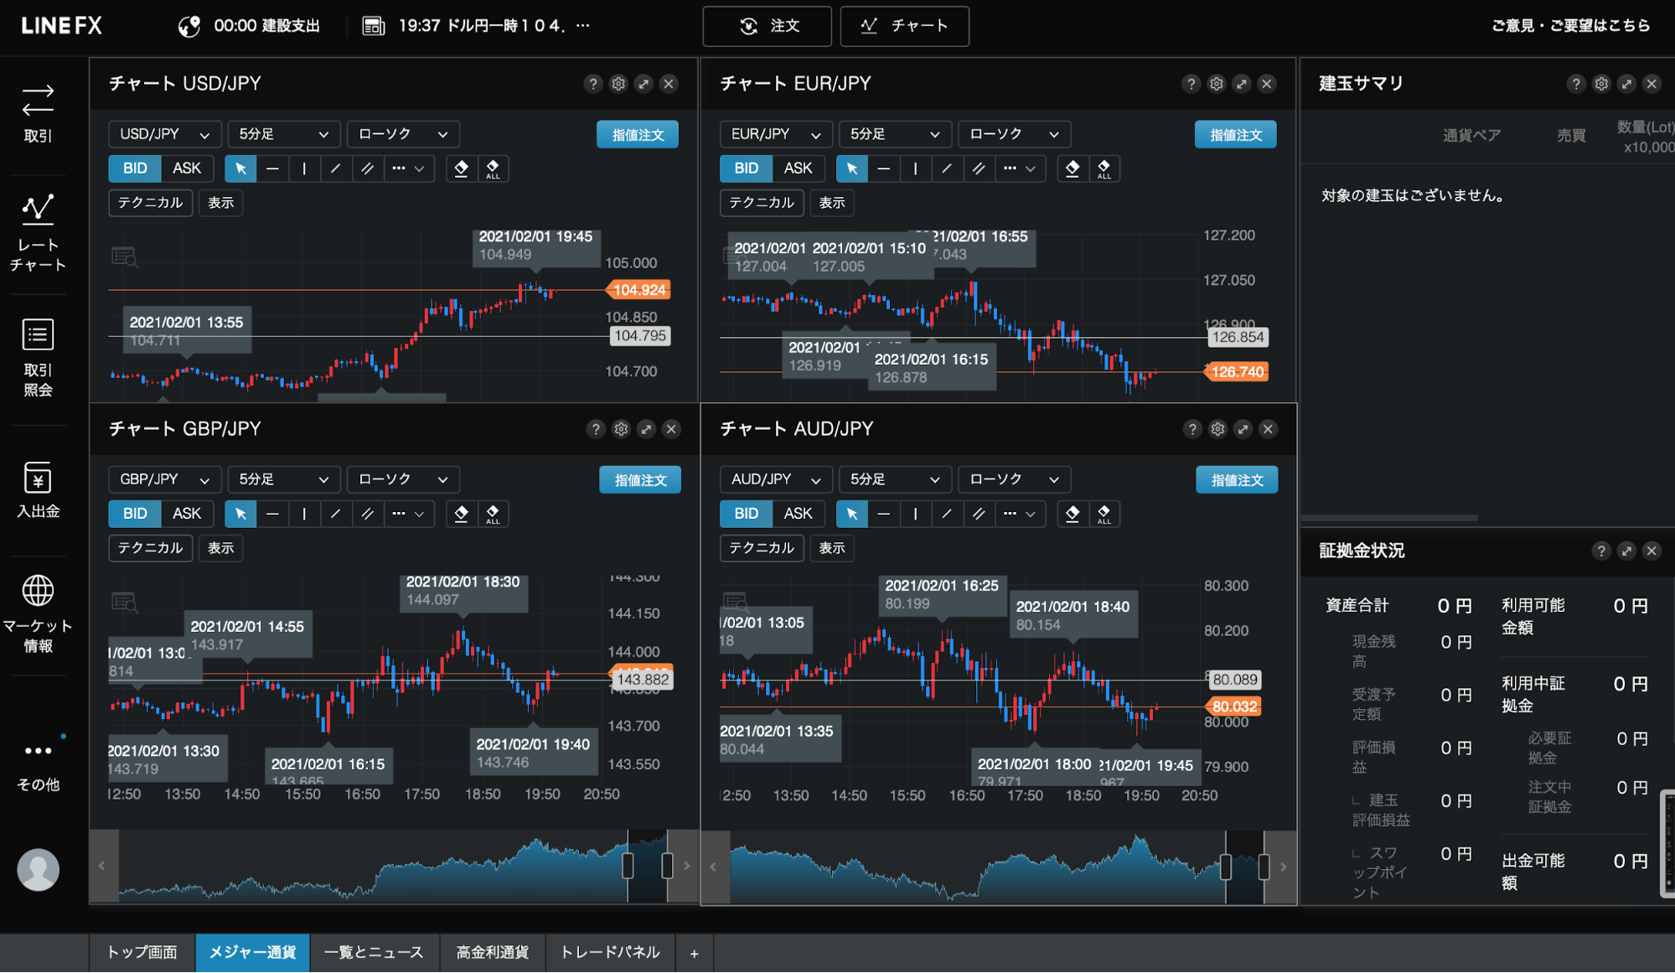Click the チャート button in header

tap(904, 26)
